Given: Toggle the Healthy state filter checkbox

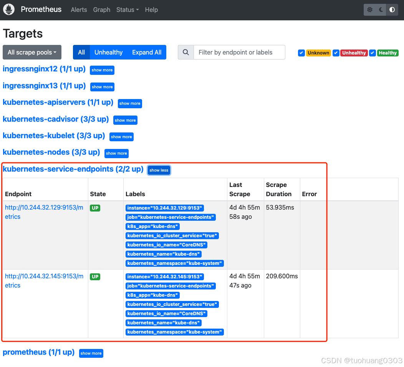Looking at the screenshot, I should (x=372, y=53).
